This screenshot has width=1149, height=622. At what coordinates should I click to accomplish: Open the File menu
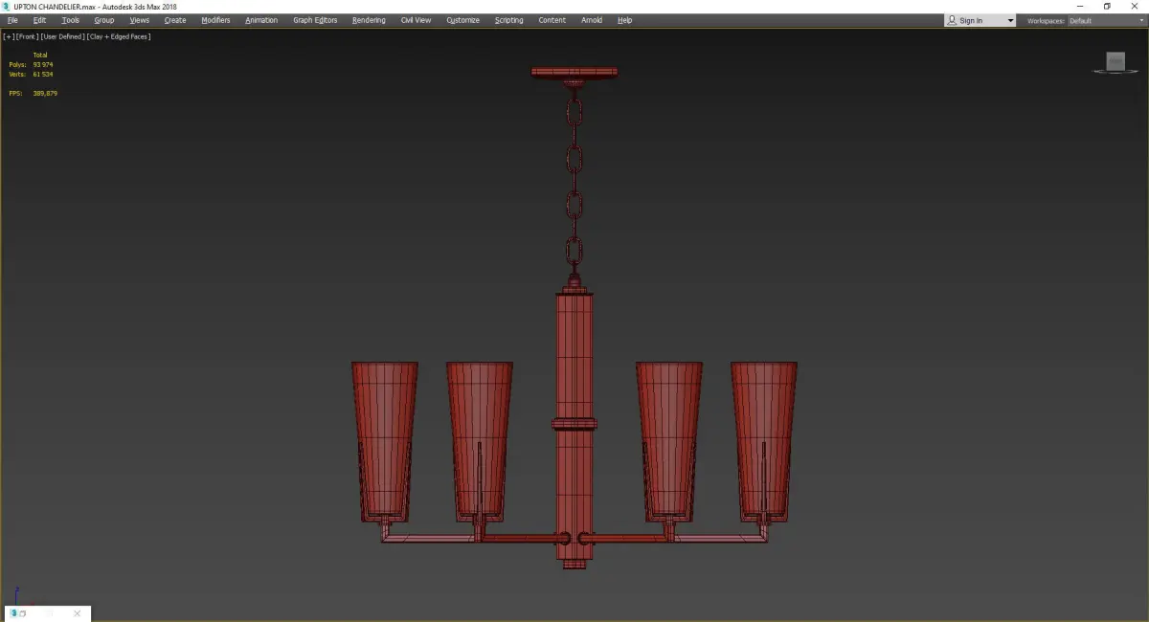(12, 20)
